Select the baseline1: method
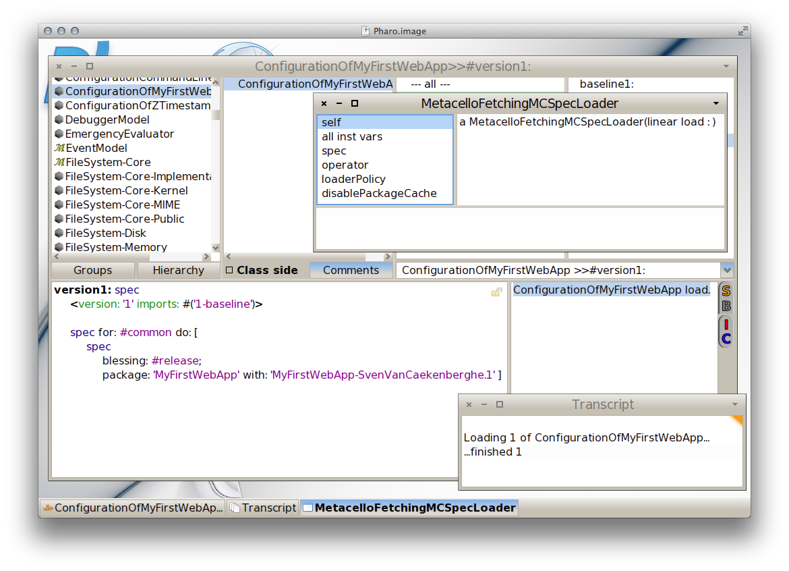The height and width of the screenshot is (571, 789). pyautogui.click(x=649, y=84)
